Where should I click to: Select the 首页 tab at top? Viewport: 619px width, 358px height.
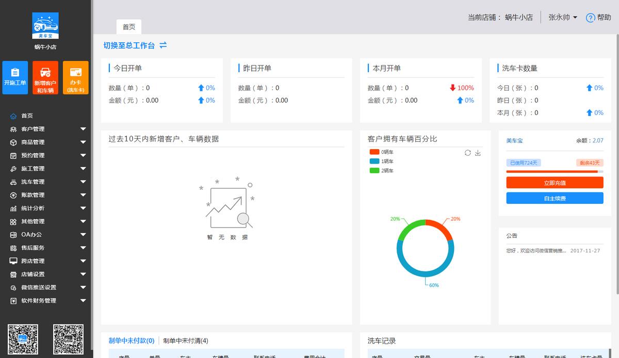point(129,27)
